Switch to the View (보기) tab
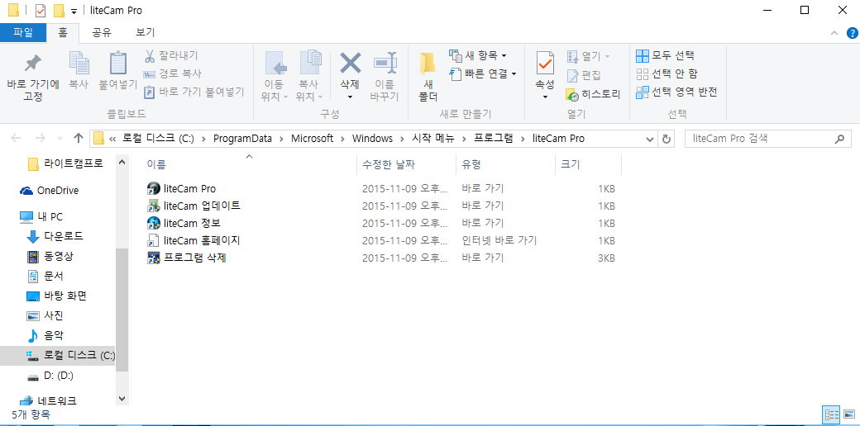 click(146, 32)
